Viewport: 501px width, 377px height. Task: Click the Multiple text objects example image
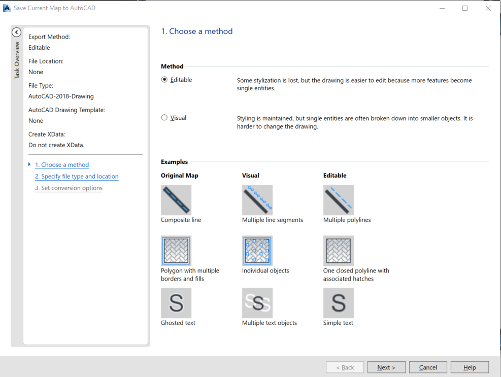[257, 303]
